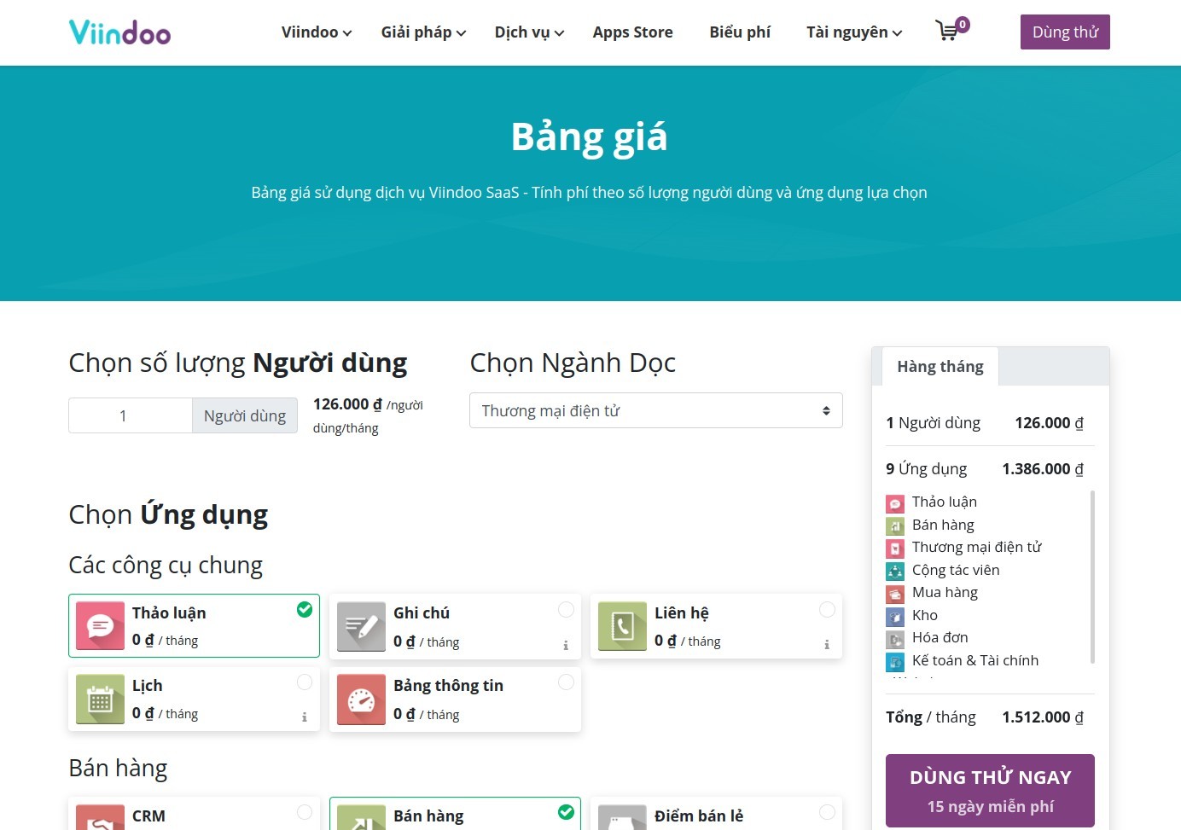
Task: Expand the Dịch vụ menu
Action: pyautogui.click(x=529, y=32)
